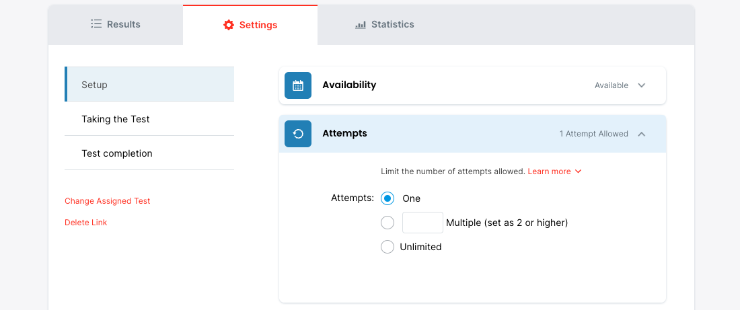Screen dimensions: 740x310
Task: Collapse the Attempts section chevron
Action: (x=642, y=134)
